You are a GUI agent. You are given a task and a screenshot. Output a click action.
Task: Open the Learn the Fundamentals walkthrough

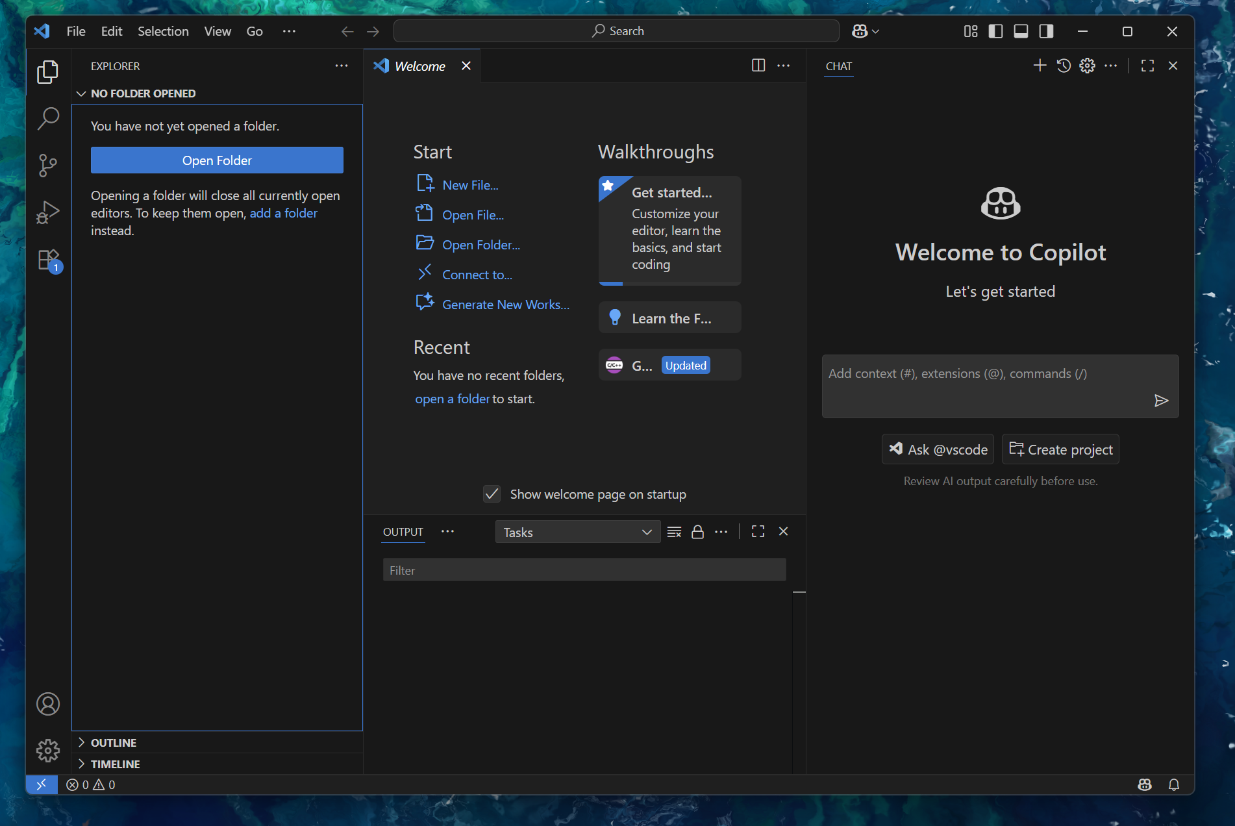[669, 318]
